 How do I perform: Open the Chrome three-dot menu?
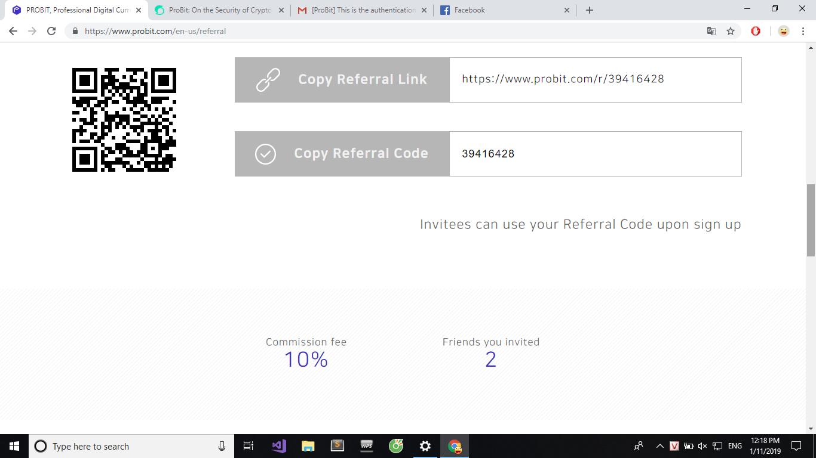tap(803, 31)
